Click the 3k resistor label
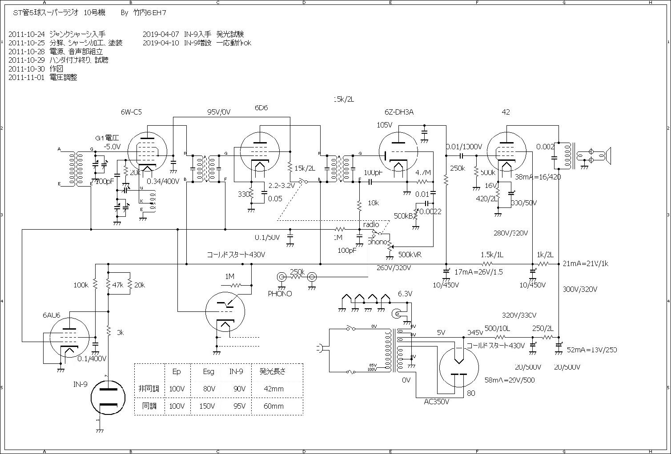This screenshot has width=671, height=454. pyautogui.click(x=121, y=332)
